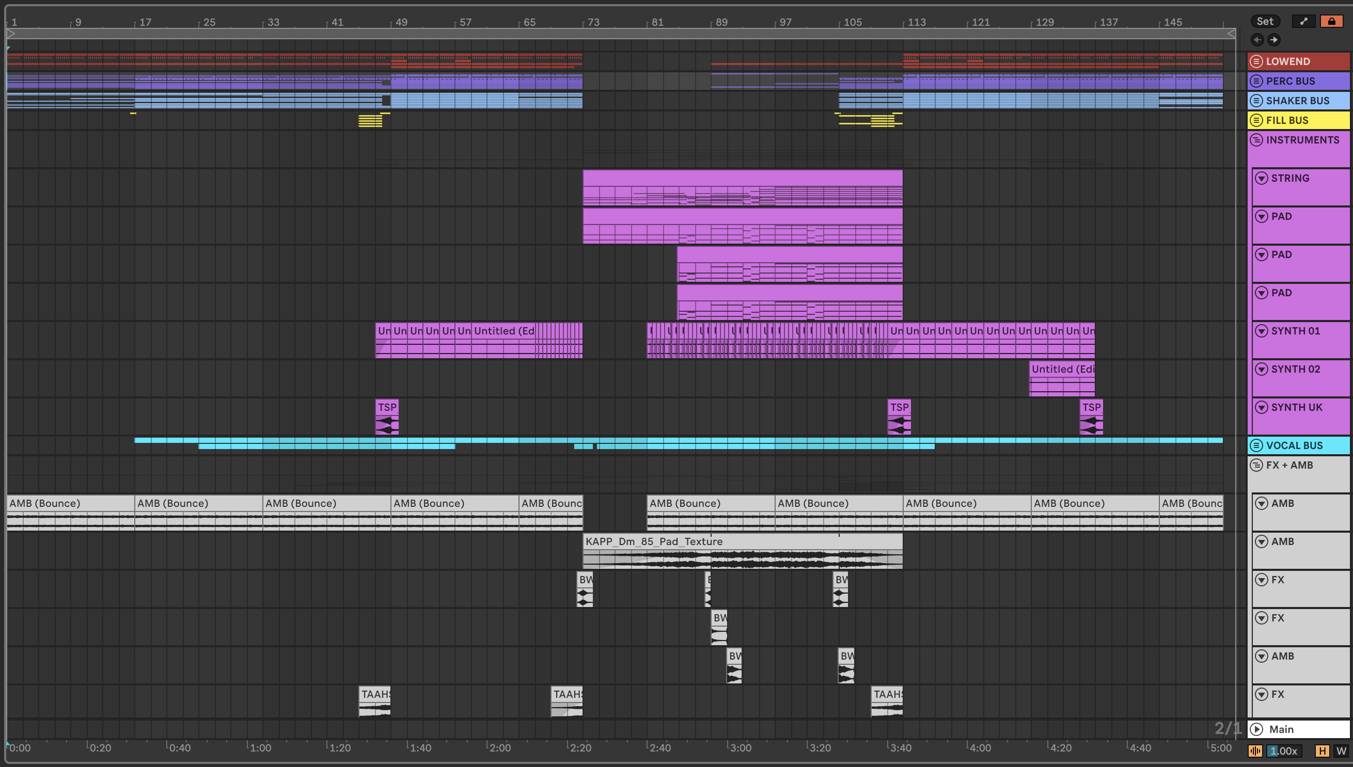Toggle the H optimize height button
Viewport: 1353px width, 767px height.
click(1323, 750)
